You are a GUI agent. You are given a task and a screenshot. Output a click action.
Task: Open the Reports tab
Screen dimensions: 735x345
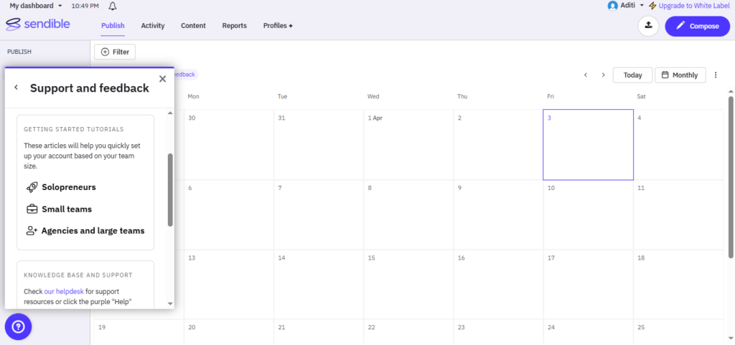click(234, 26)
